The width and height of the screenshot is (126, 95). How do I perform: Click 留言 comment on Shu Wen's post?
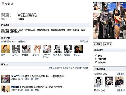click(x=27, y=79)
